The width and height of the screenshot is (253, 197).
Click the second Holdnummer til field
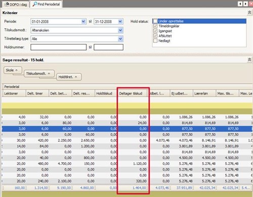[x=108, y=47]
